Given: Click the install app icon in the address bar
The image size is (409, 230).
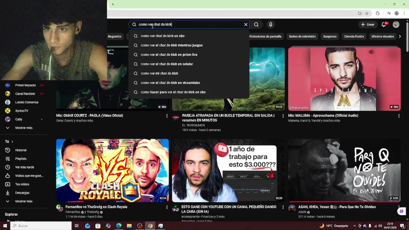Looking at the screenshot, I should pos(360,13).
